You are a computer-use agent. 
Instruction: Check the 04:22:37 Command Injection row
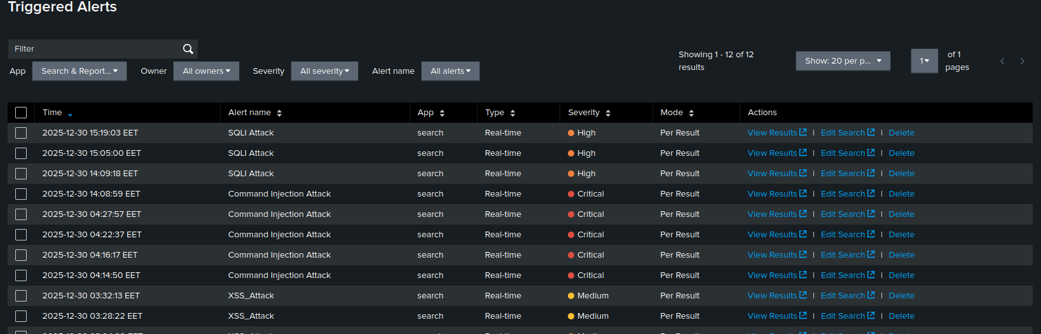(x=21, y=235)
